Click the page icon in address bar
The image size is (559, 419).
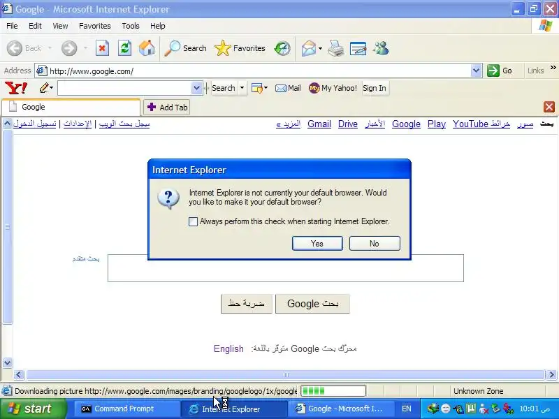42,71
